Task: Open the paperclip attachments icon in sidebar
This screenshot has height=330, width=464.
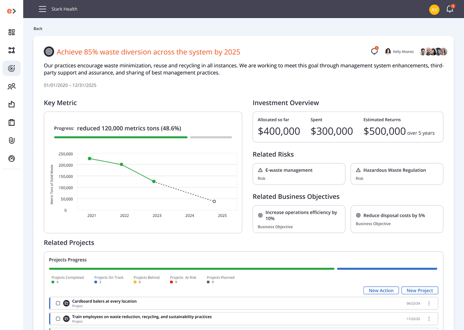Action: point(12,140)
